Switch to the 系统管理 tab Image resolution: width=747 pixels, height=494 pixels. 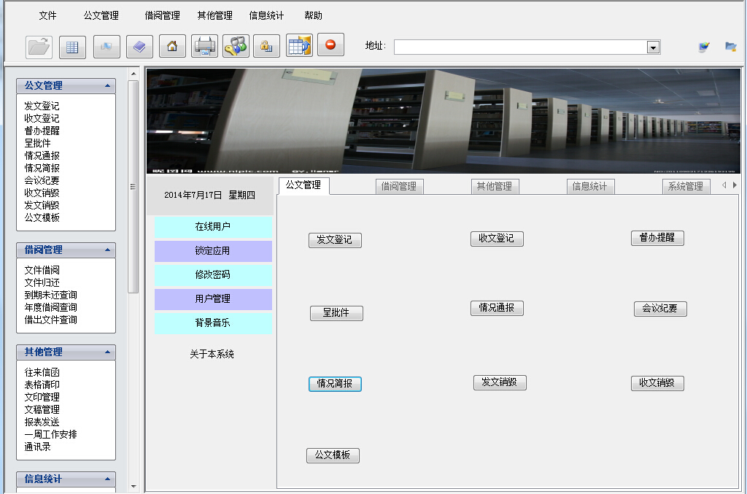[x=686, y=186]
